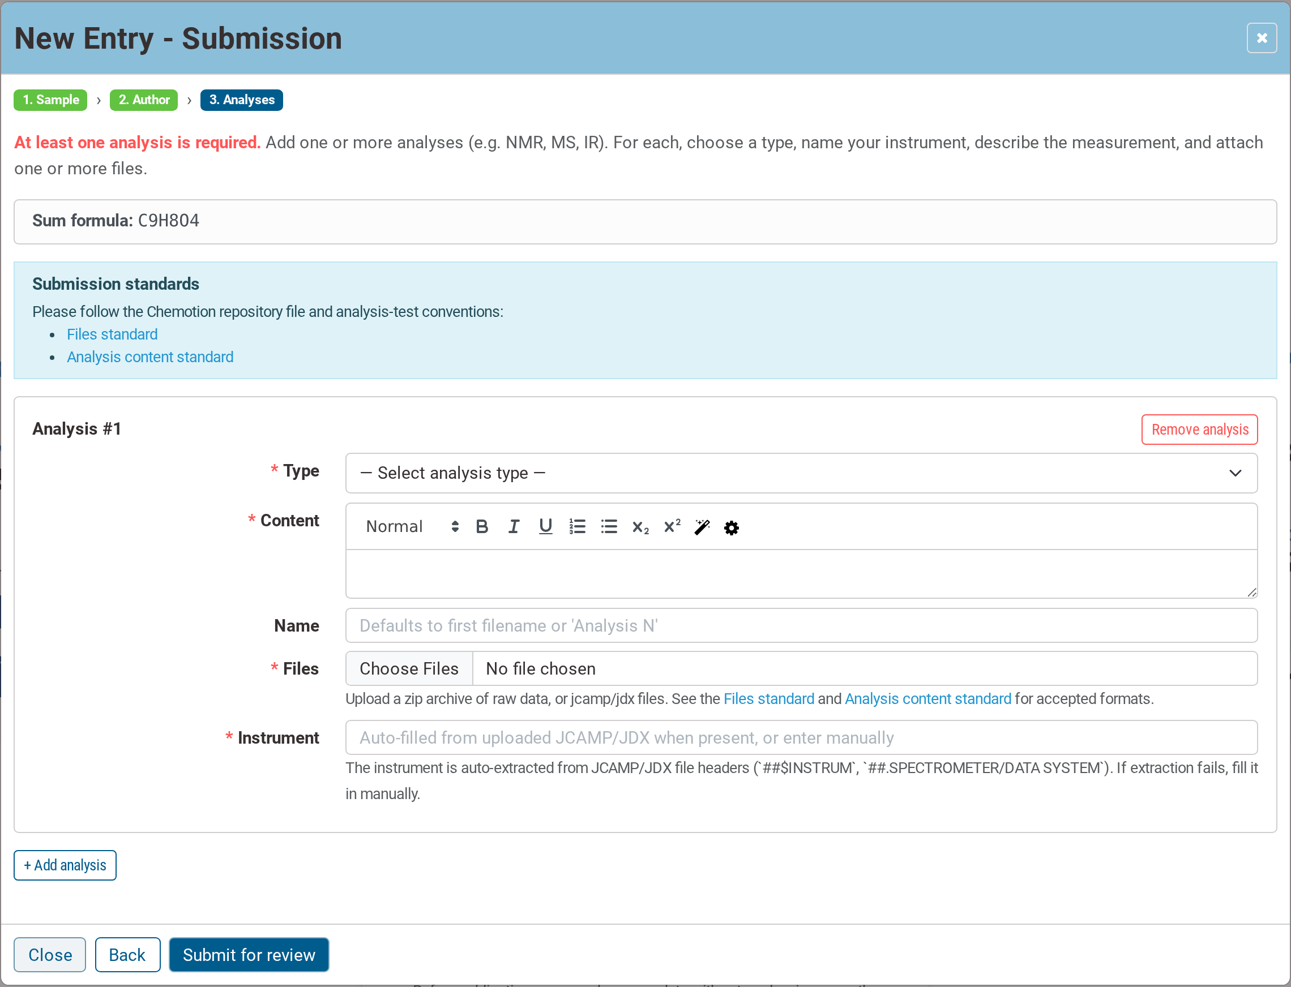Go to step 2. Author
Viewport: 1291px width, 987px height.
(143, 100)
